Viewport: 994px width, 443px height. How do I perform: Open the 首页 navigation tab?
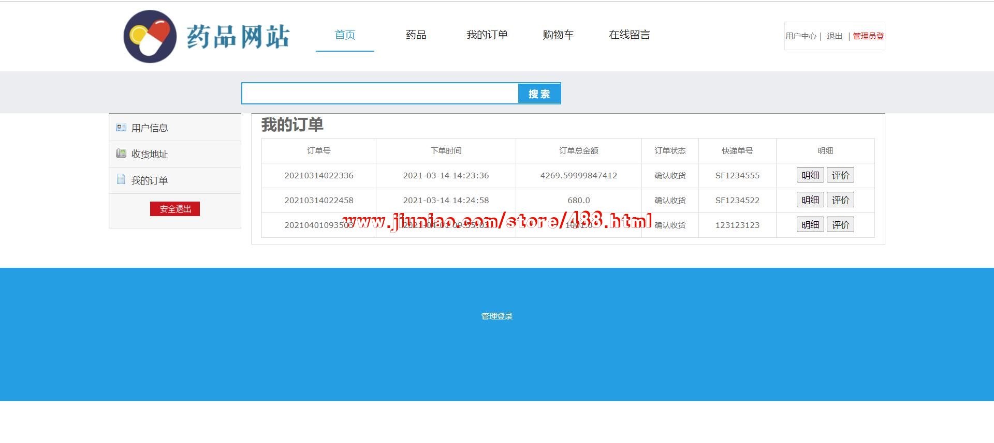(x=345, y=35)
